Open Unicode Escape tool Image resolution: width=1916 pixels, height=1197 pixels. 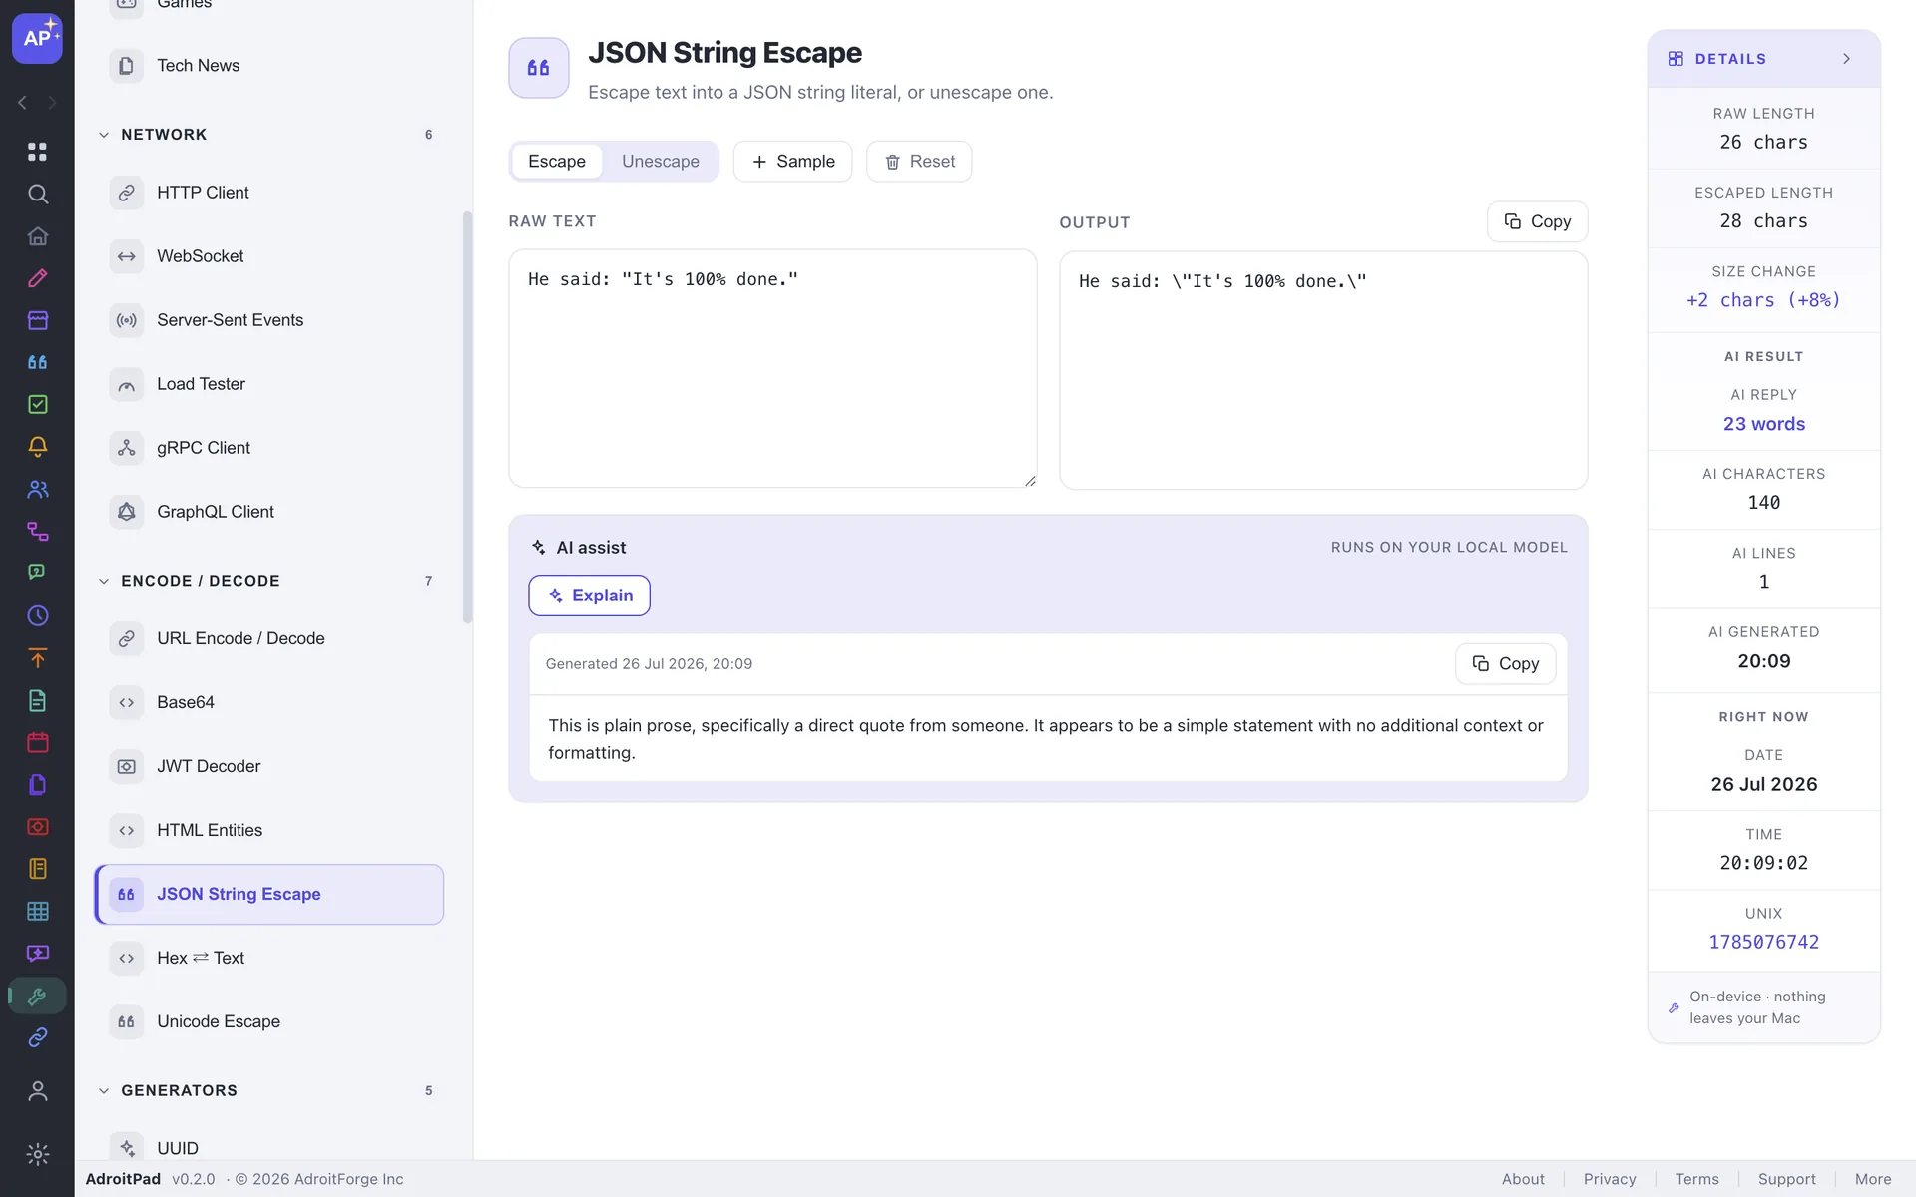coord(269,1021)
